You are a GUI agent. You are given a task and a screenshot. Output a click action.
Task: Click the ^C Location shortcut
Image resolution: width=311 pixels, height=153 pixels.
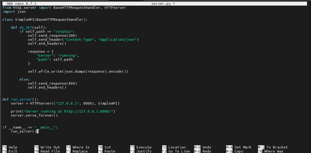[174, 147]
